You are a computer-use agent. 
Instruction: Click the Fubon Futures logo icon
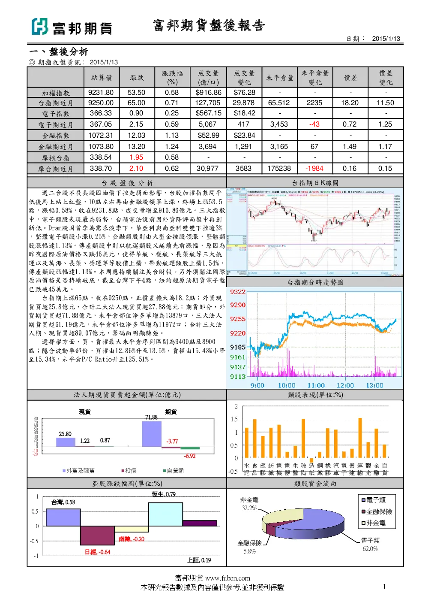pyautogui.click(x=39, y=27)
